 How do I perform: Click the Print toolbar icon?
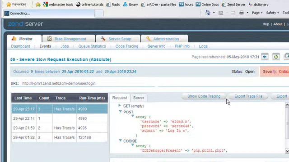pyautogui.click(x=242, y=13)
